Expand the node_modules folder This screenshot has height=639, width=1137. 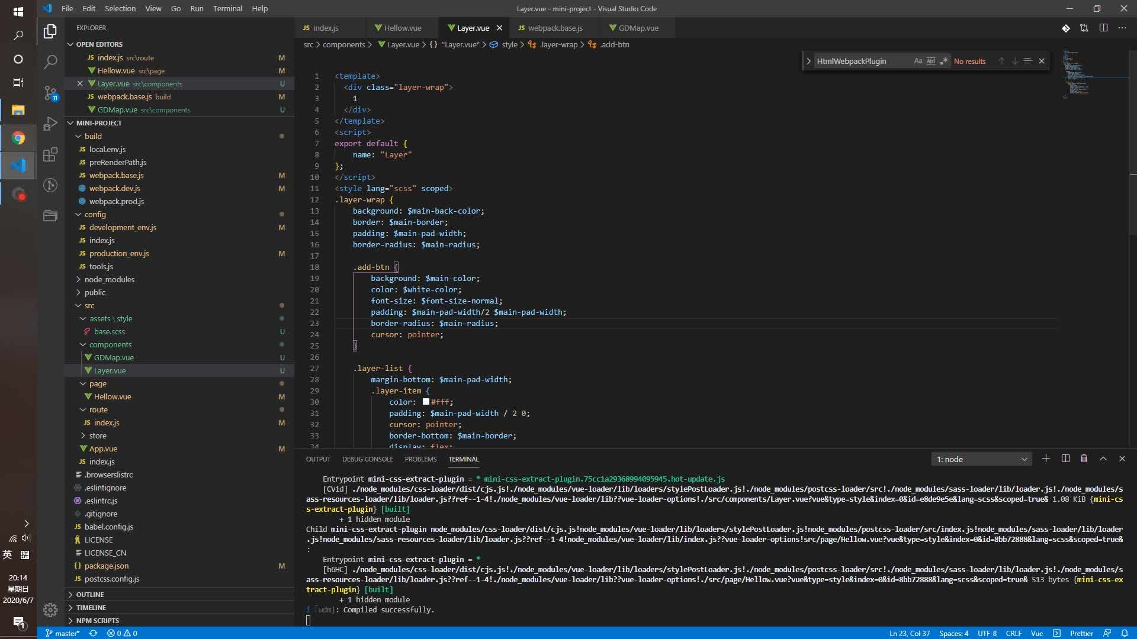[x=109, y=279]
